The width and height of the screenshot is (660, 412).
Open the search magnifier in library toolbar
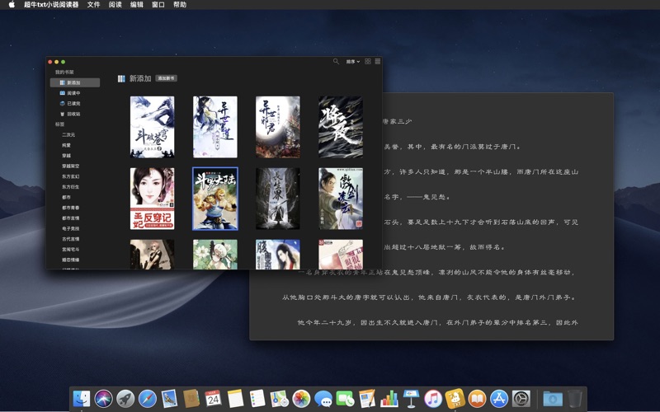click(x=336, y=61)
